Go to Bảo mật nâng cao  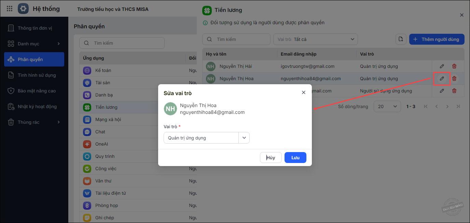[34, 91]
